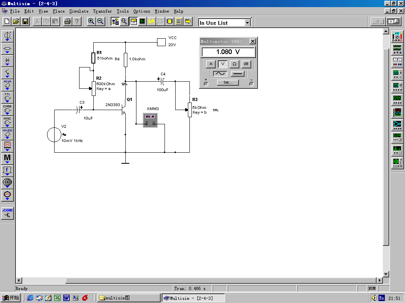
Task: Open the Diodes component group
Action: [x=7, y=61]
